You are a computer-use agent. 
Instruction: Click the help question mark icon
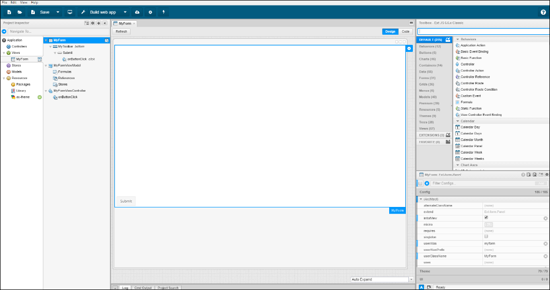click(543, 12)
